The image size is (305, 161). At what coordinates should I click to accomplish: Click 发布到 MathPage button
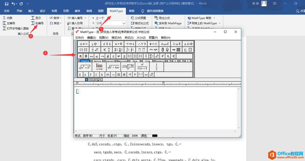tap(168, 23)
